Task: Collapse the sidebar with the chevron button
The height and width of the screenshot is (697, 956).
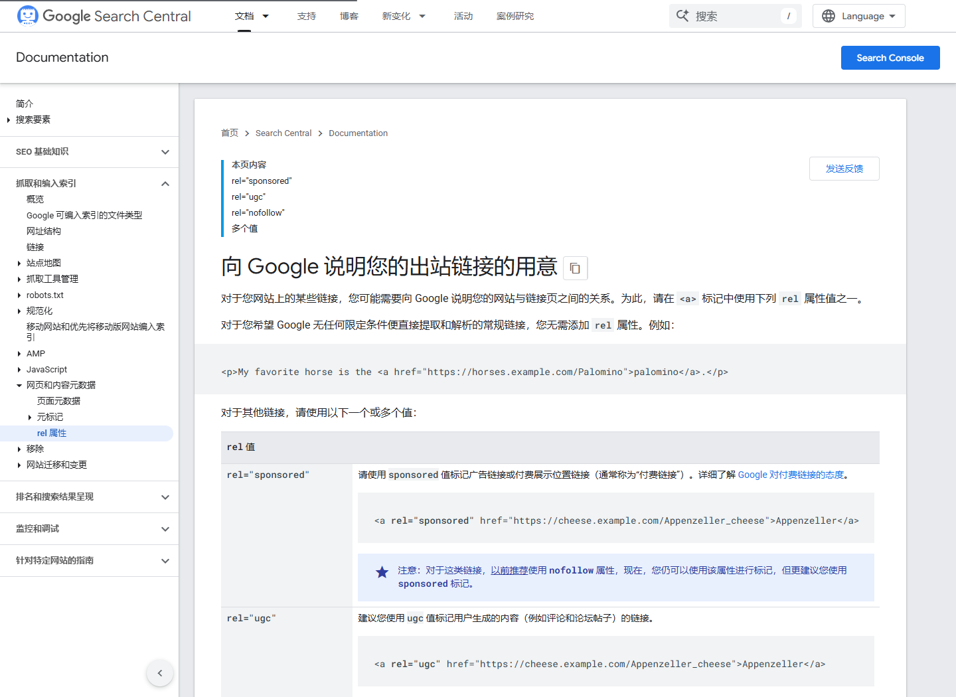Action: point(160,673)
